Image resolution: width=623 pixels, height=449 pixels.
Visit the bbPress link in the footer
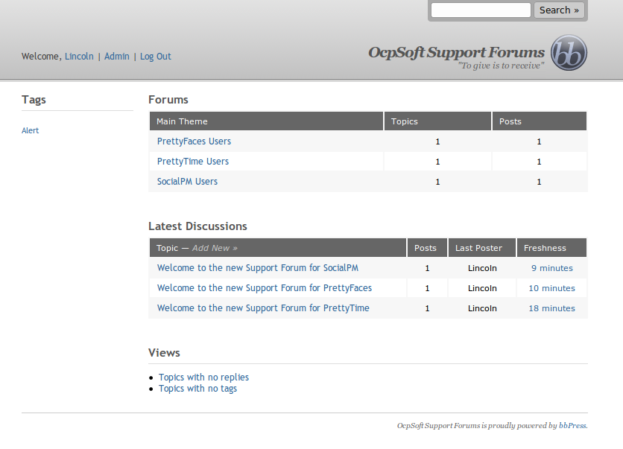point(572,426)
